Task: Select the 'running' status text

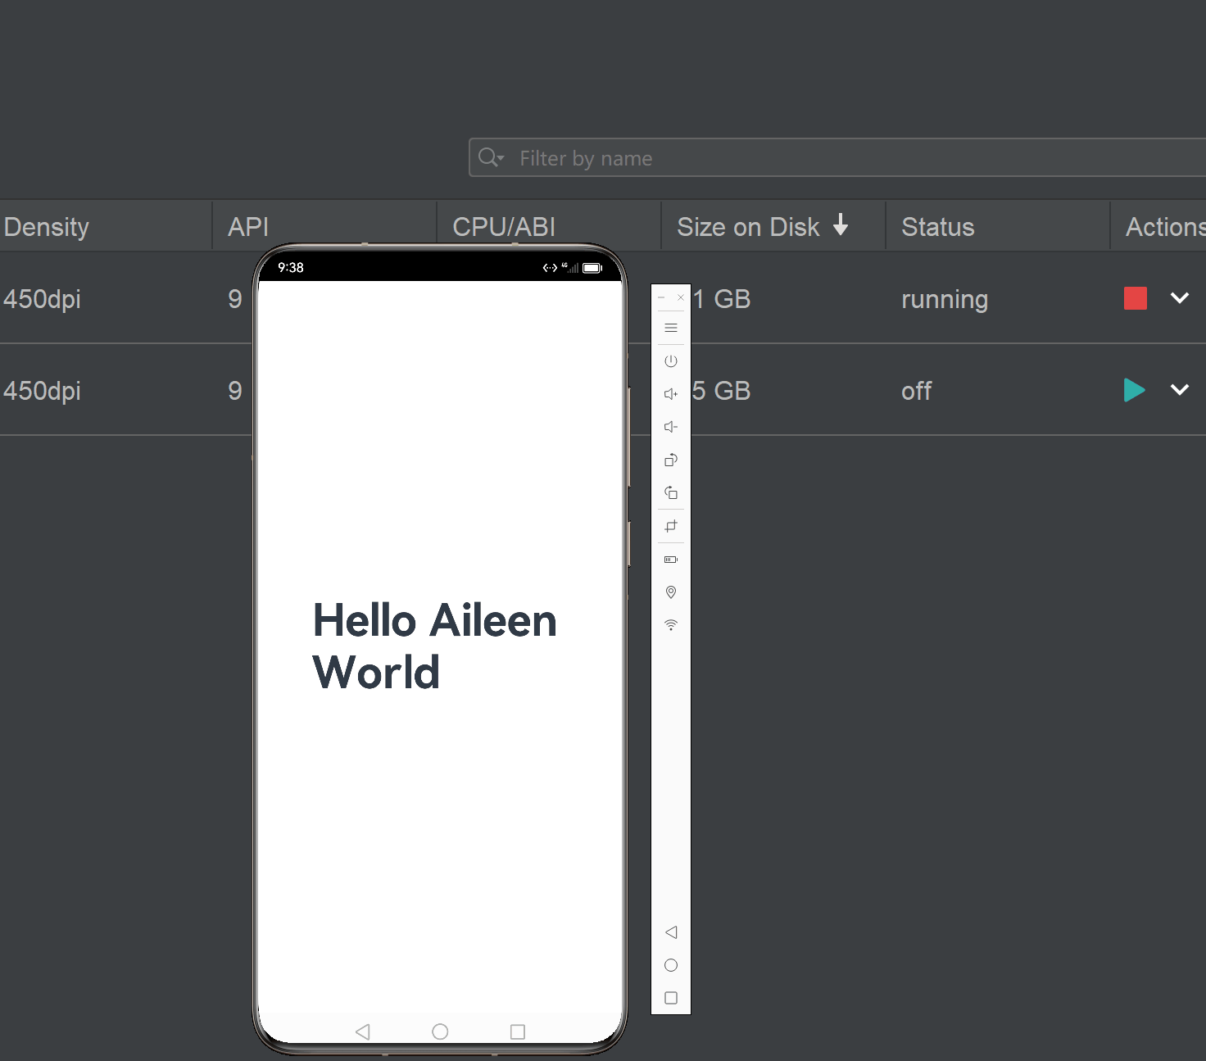Action: pos(945,300)
